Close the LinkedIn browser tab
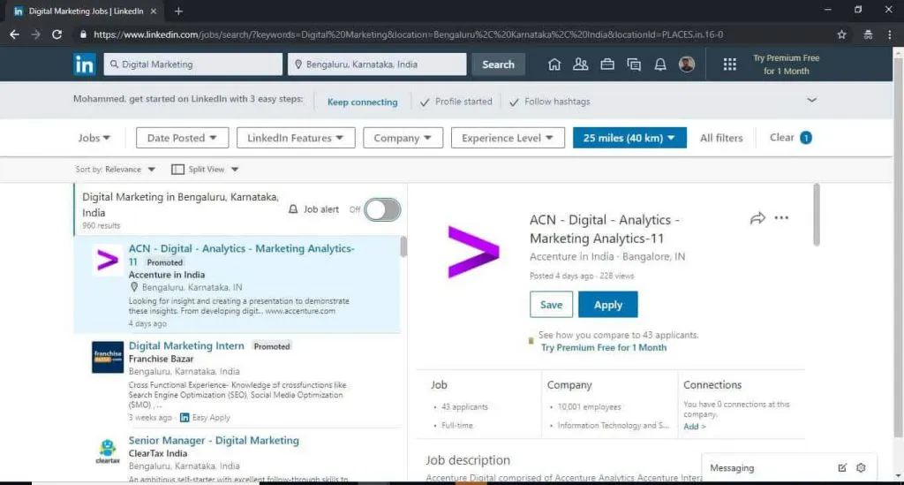The image size is (904, 485). 154,11
